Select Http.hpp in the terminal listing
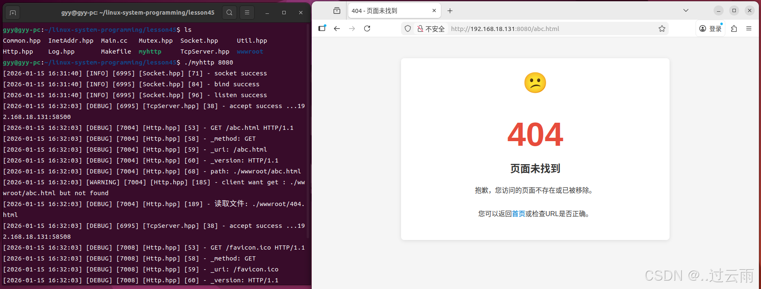 pos(18,52)
